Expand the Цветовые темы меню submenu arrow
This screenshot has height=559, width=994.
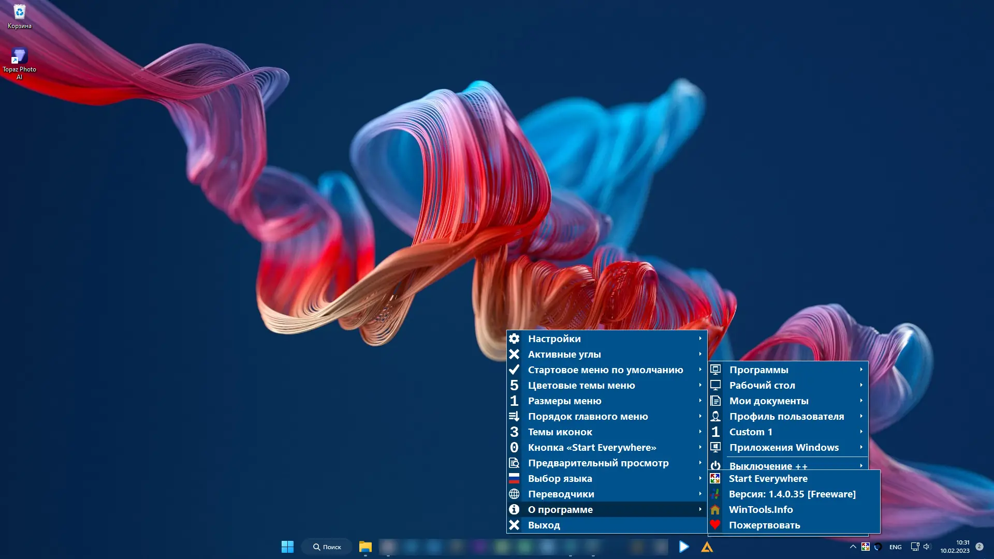click(x=700, y=385)
